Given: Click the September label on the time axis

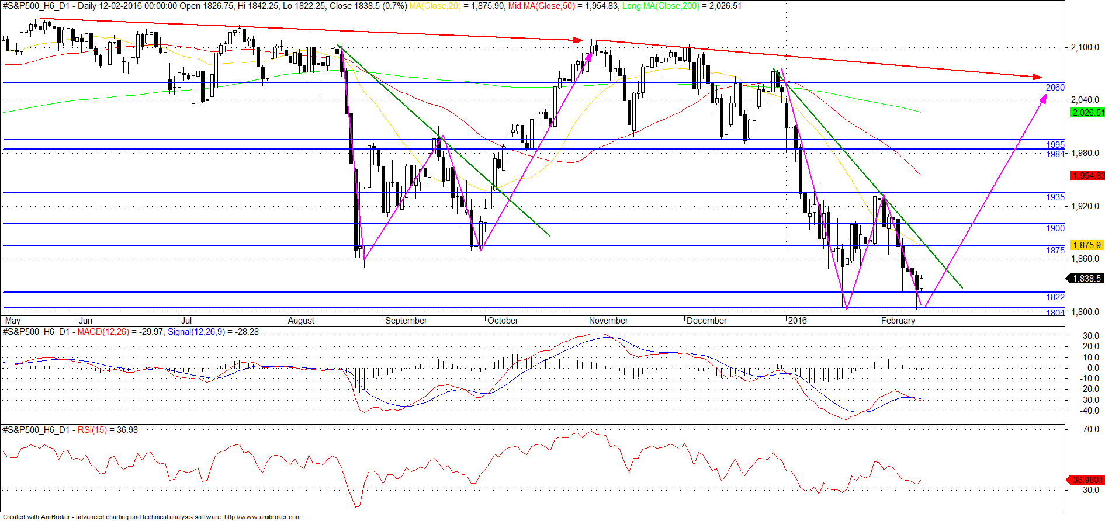Looking at the screenshot, I should 406,321.
